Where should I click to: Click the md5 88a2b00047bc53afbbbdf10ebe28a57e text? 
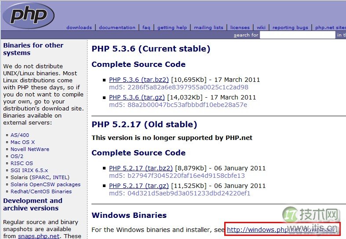(x=178, y=105)
